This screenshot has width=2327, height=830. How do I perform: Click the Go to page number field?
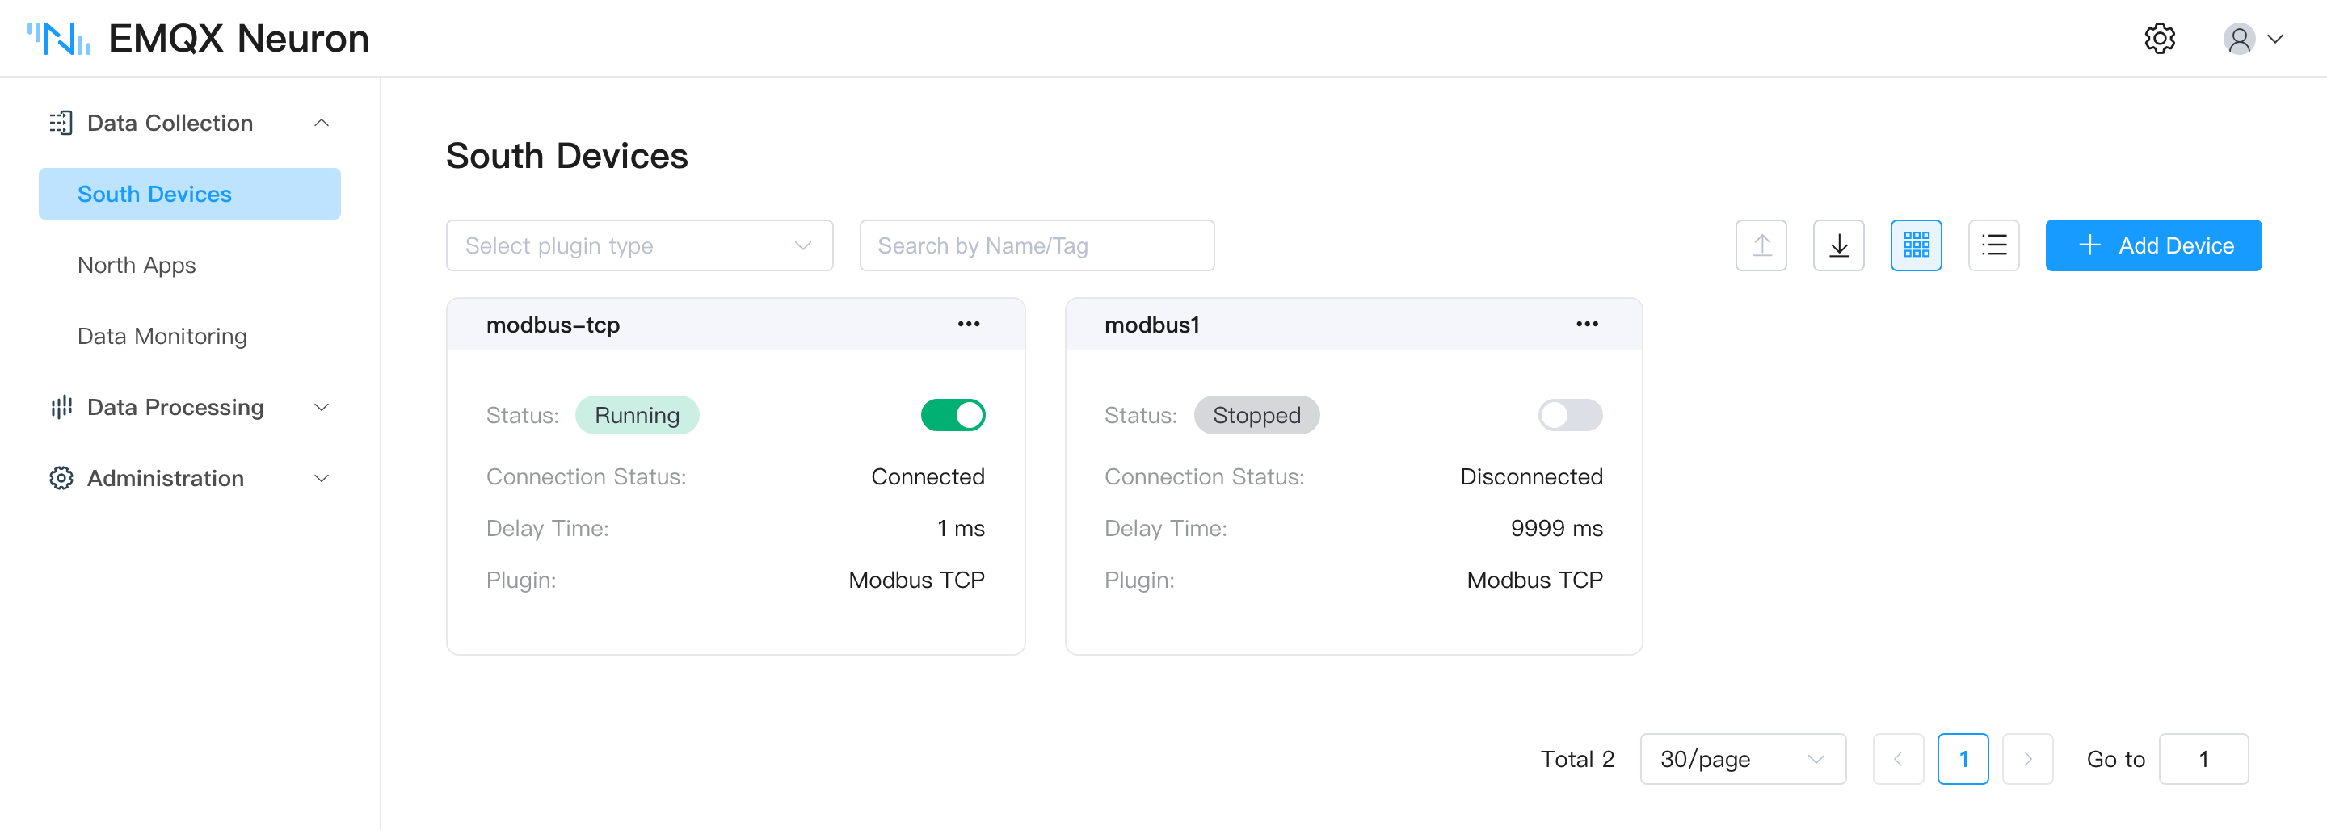click(2203, 759)
